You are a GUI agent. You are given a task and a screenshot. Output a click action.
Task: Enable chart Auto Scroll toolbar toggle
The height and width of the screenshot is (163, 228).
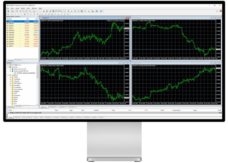86,11
